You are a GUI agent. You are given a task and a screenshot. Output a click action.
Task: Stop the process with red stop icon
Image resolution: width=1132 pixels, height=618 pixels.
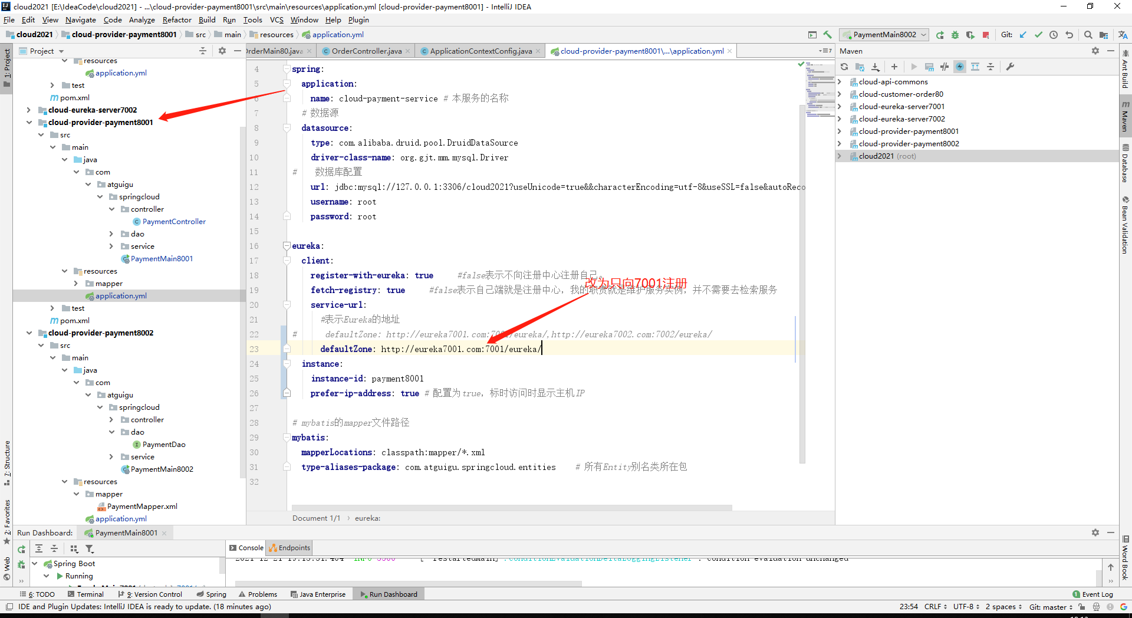click(x=986, y=35)
